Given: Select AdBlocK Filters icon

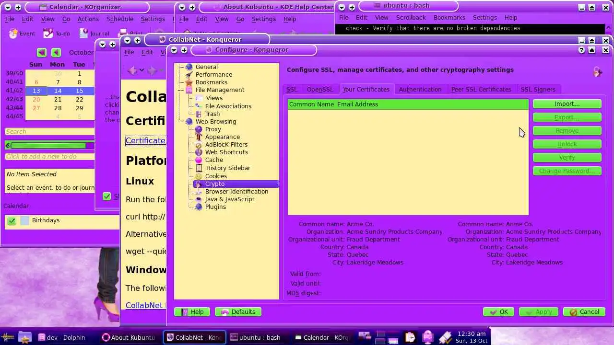Looking at the screenshot, I should (x=199, y=144).
